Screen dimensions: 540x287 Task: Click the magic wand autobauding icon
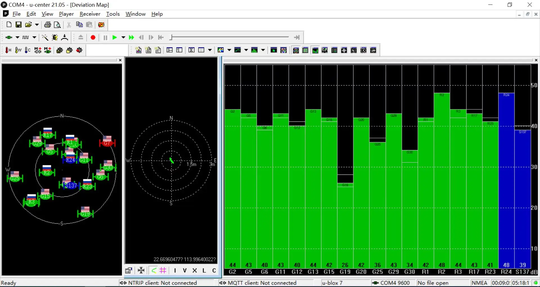(45, 38)
